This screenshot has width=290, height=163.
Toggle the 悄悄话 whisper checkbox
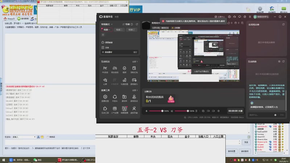(x=48, y=137)
